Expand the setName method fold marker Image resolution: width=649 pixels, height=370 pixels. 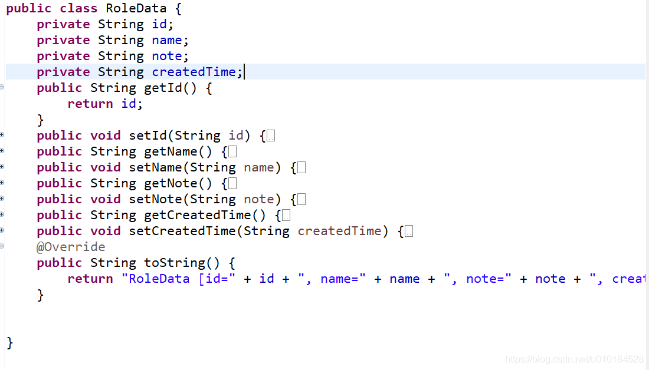click(2, 167)
